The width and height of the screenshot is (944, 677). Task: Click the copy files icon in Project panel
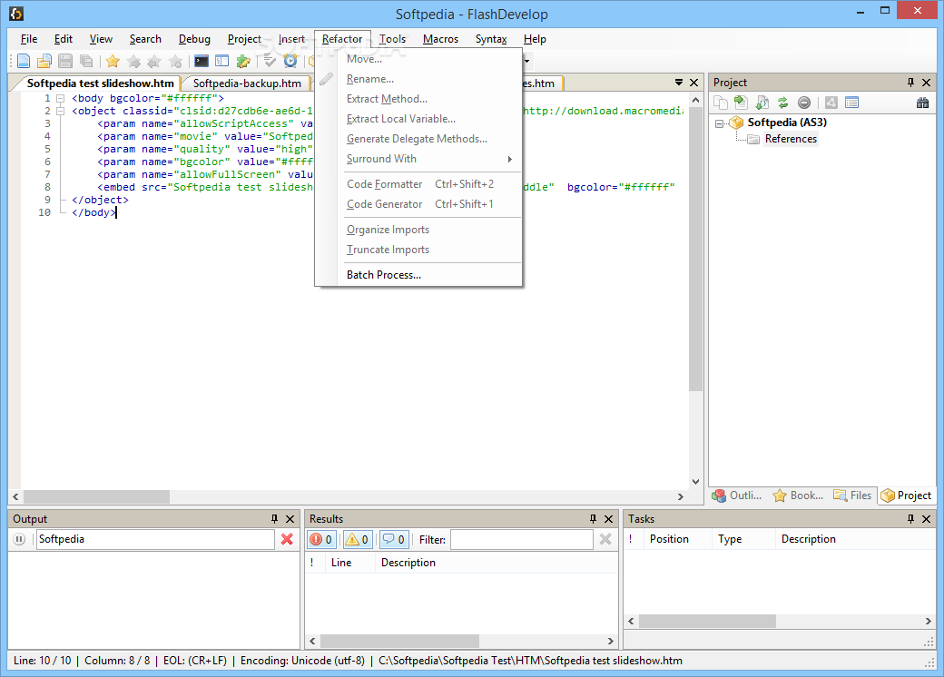pyautogui.click(x=720, y=103)
